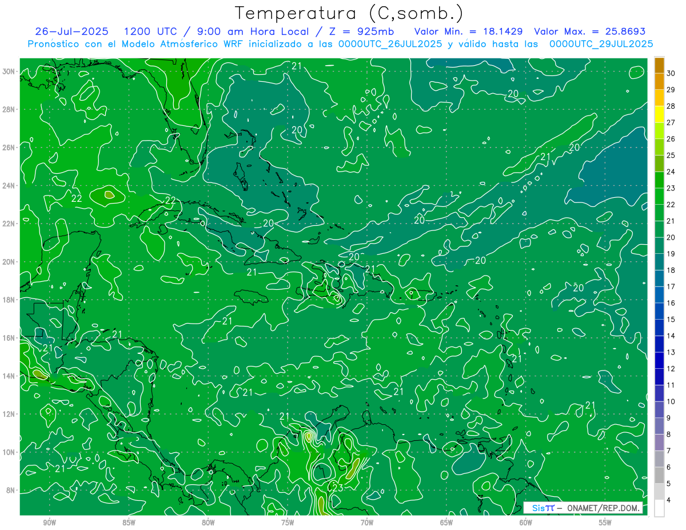Screen dimensions: 686x530
Task: Click the '75W' longitude axis label
Action: (x=288, y=522)
